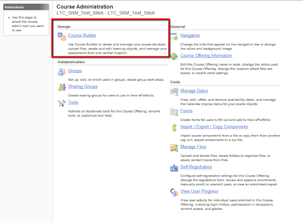Click the Course Builder icon
Viewport: 303px width, 223px height.
(62, 36)
